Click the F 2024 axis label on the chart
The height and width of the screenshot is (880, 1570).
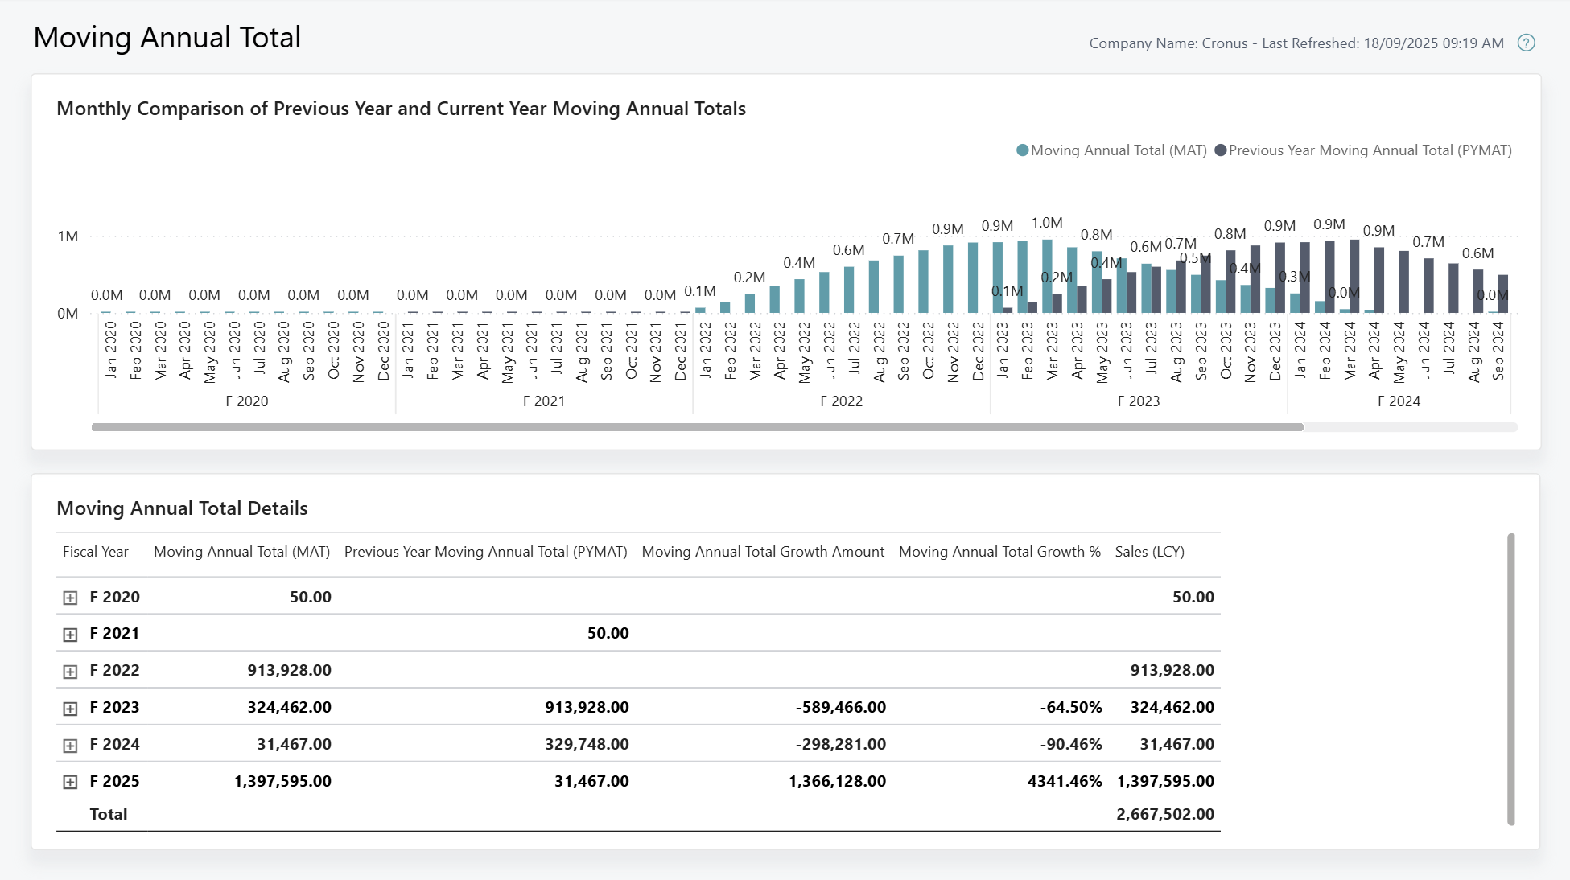tap(1400, 401)
